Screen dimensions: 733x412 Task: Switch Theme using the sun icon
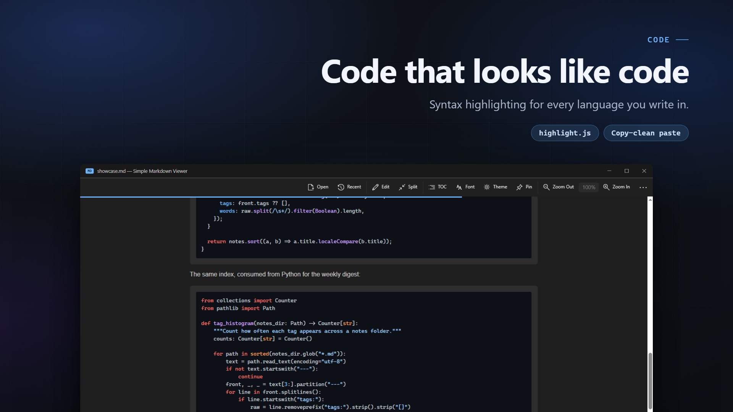[x=487, y=187]
